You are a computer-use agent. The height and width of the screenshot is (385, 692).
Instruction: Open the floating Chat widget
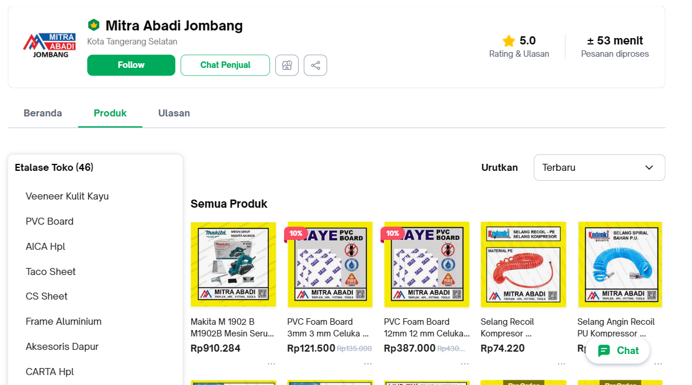pos(618,350)
